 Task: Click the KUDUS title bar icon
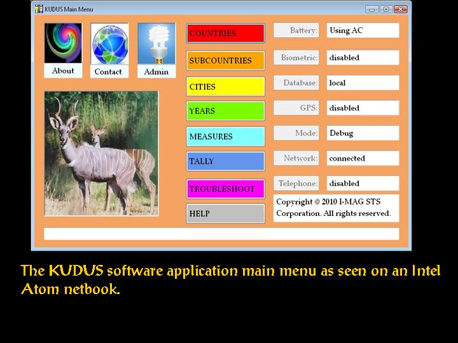(x=39, y=9)
